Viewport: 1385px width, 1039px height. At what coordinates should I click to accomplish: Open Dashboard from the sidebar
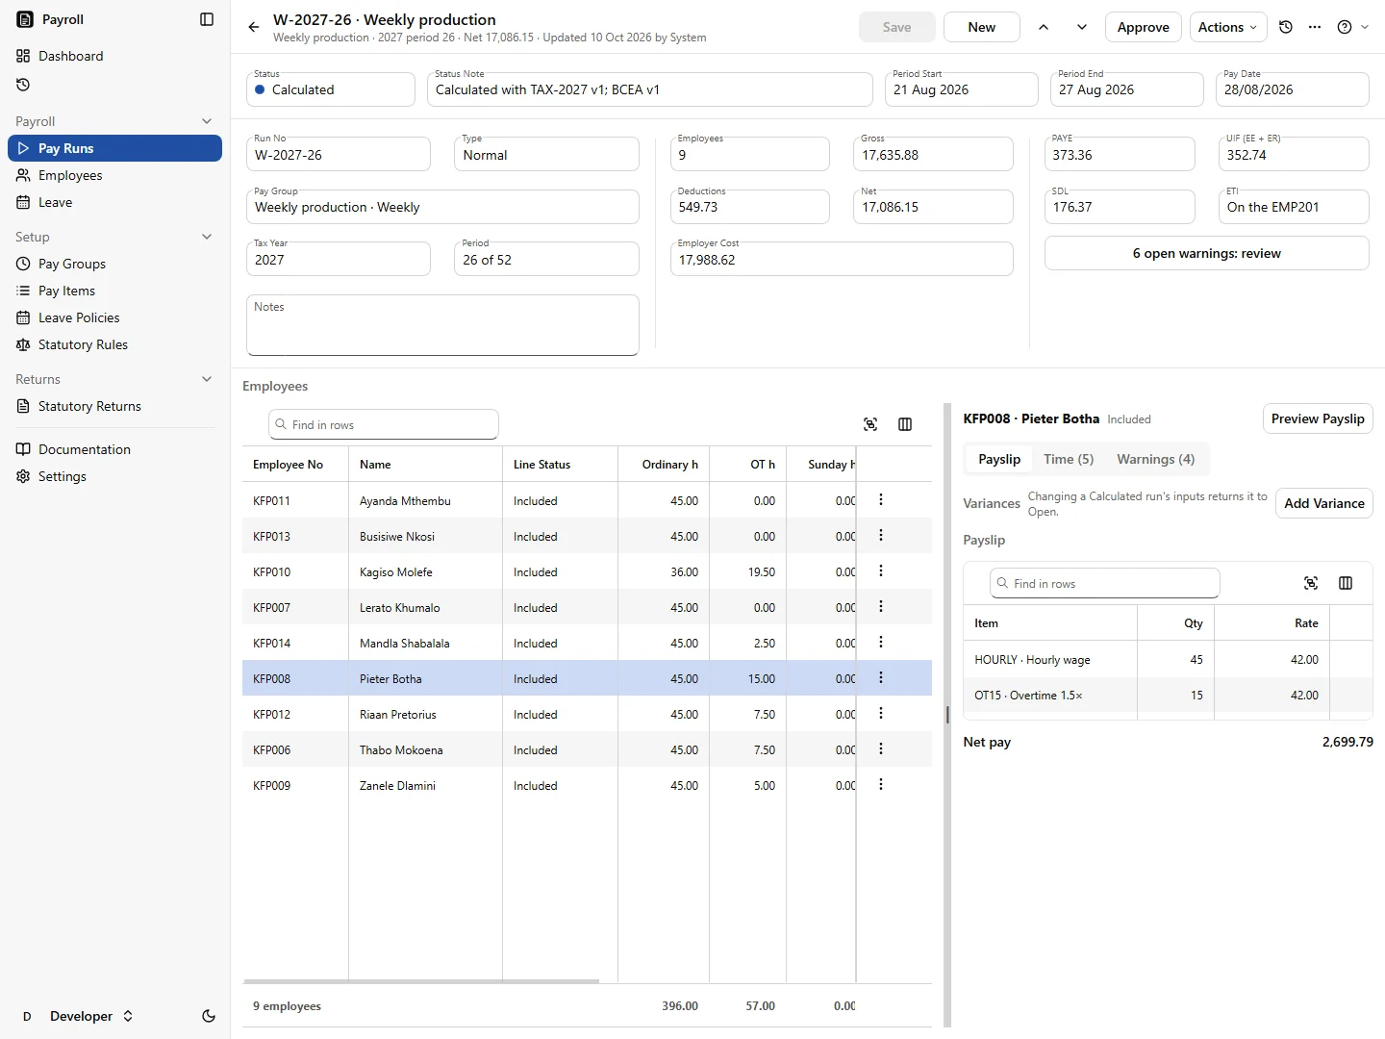point(114,56)
